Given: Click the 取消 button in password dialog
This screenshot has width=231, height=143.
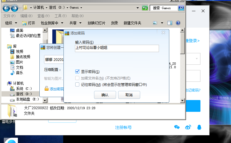Looking at the screenshot, I should [129, 95].
